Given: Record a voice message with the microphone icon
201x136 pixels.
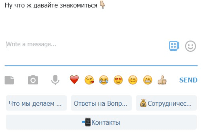Looking at the screenshot, I should click(x=55, y=80).
